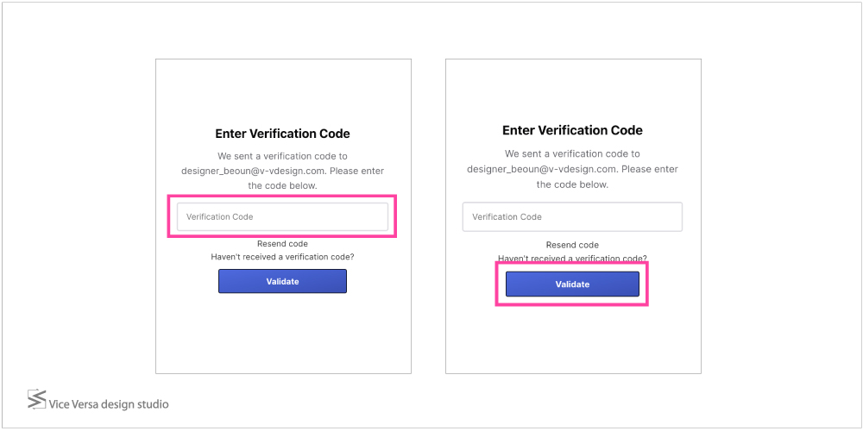Click "Enter Verification Code" heading in right card
This screenshot has height=431, width=863.
coord(572,130)
